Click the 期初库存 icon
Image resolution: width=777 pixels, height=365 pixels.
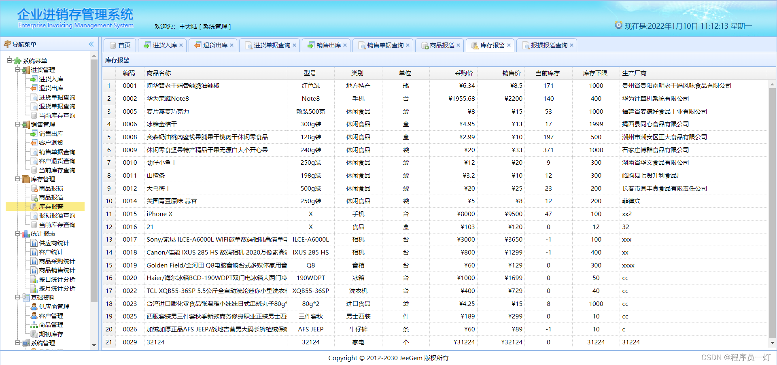tap(34, 334)
